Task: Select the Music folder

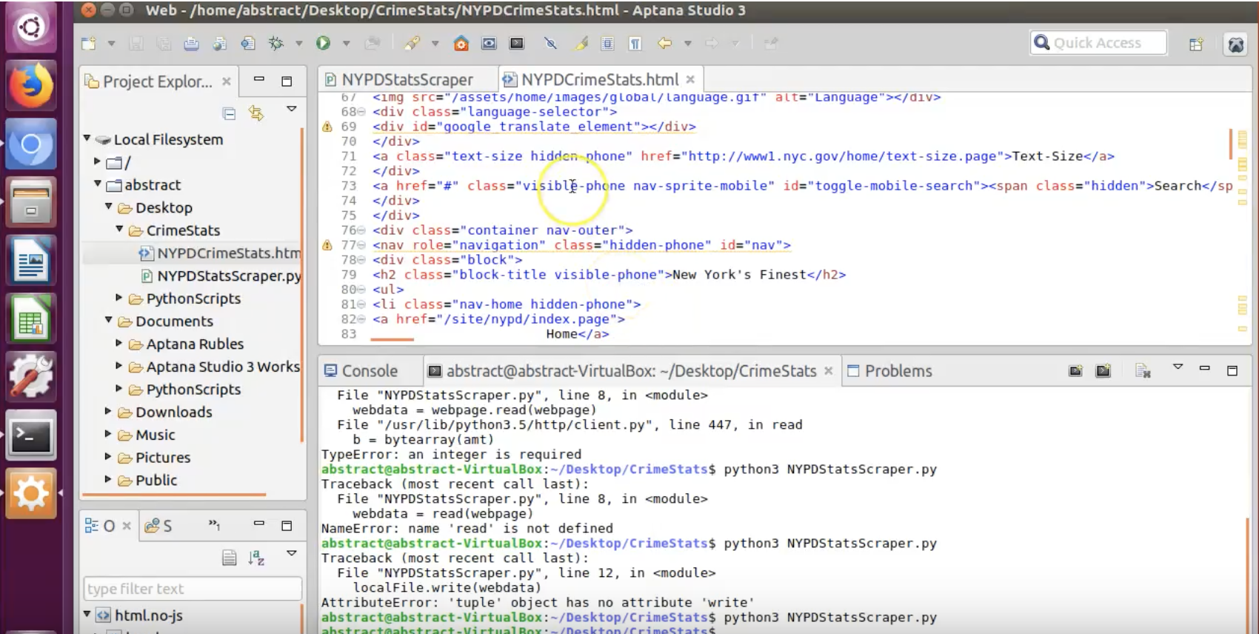Action: pos(147,435)
